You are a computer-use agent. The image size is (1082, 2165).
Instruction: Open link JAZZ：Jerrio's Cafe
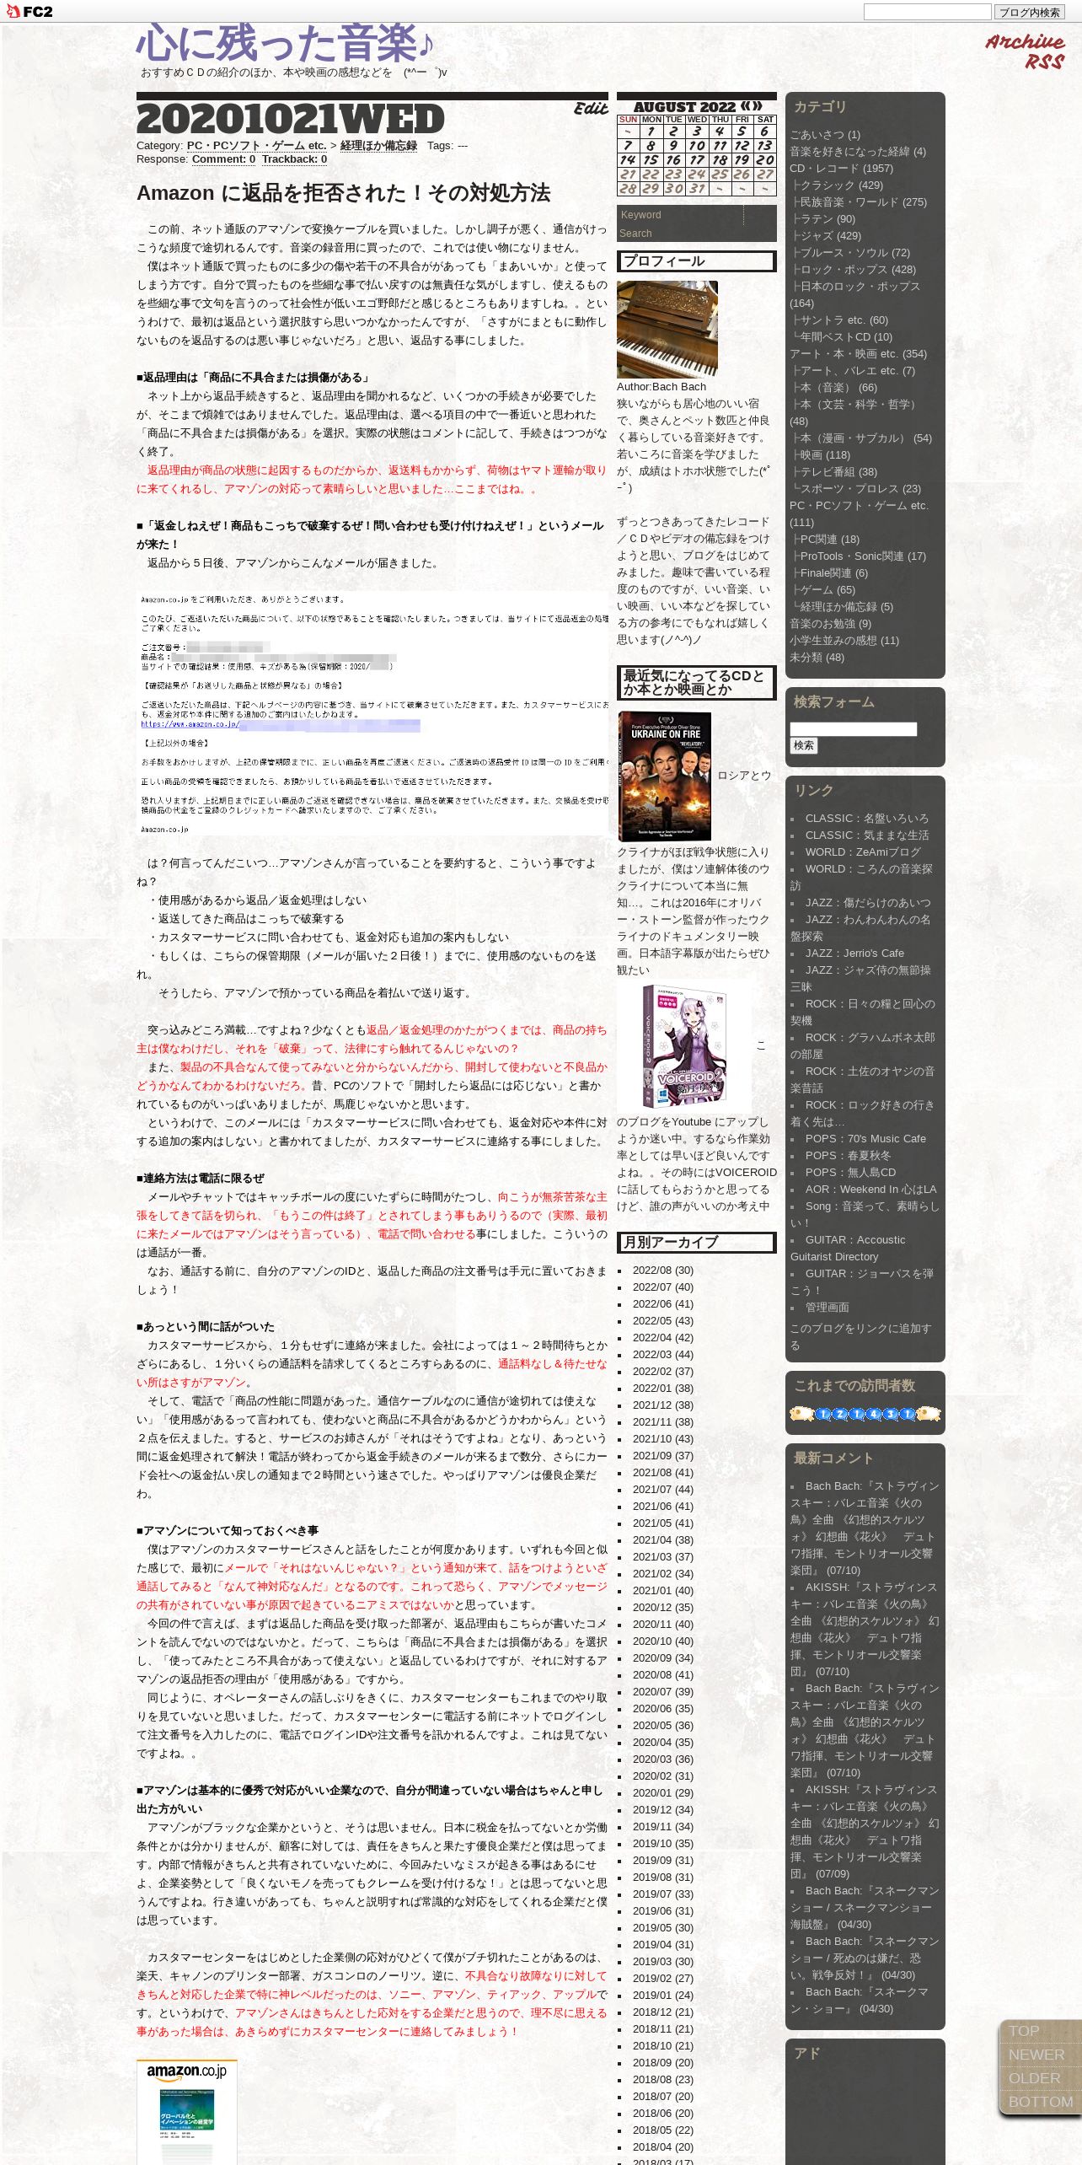click(x=854, y=954)
